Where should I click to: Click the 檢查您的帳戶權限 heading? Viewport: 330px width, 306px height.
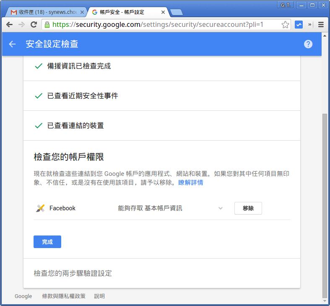tap(69, 157)
